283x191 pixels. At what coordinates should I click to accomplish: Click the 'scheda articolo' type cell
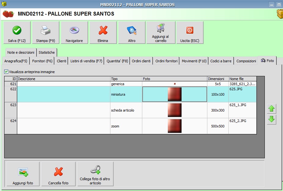(126, 110)
